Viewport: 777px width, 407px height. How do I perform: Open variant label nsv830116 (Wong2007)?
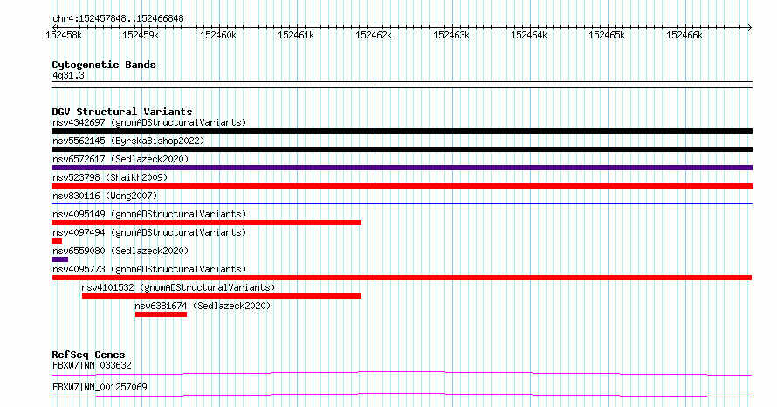click(105, 196)
